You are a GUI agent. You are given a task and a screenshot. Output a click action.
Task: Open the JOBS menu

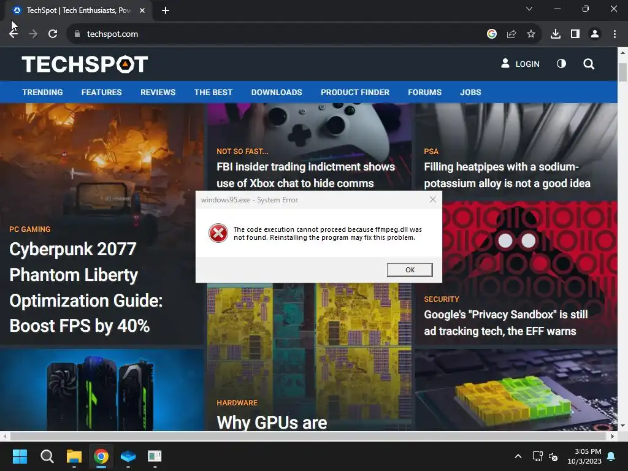coord(470,92)
